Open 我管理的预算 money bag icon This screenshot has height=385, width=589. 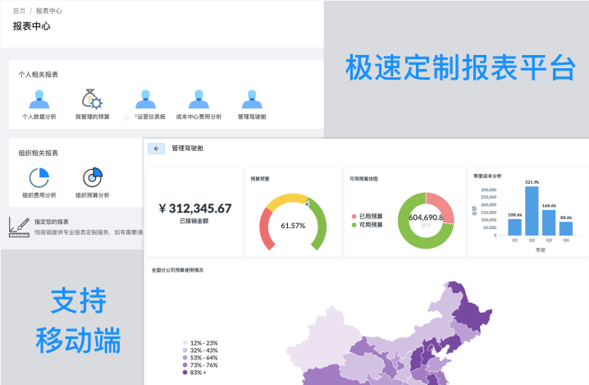click(92, 99)
